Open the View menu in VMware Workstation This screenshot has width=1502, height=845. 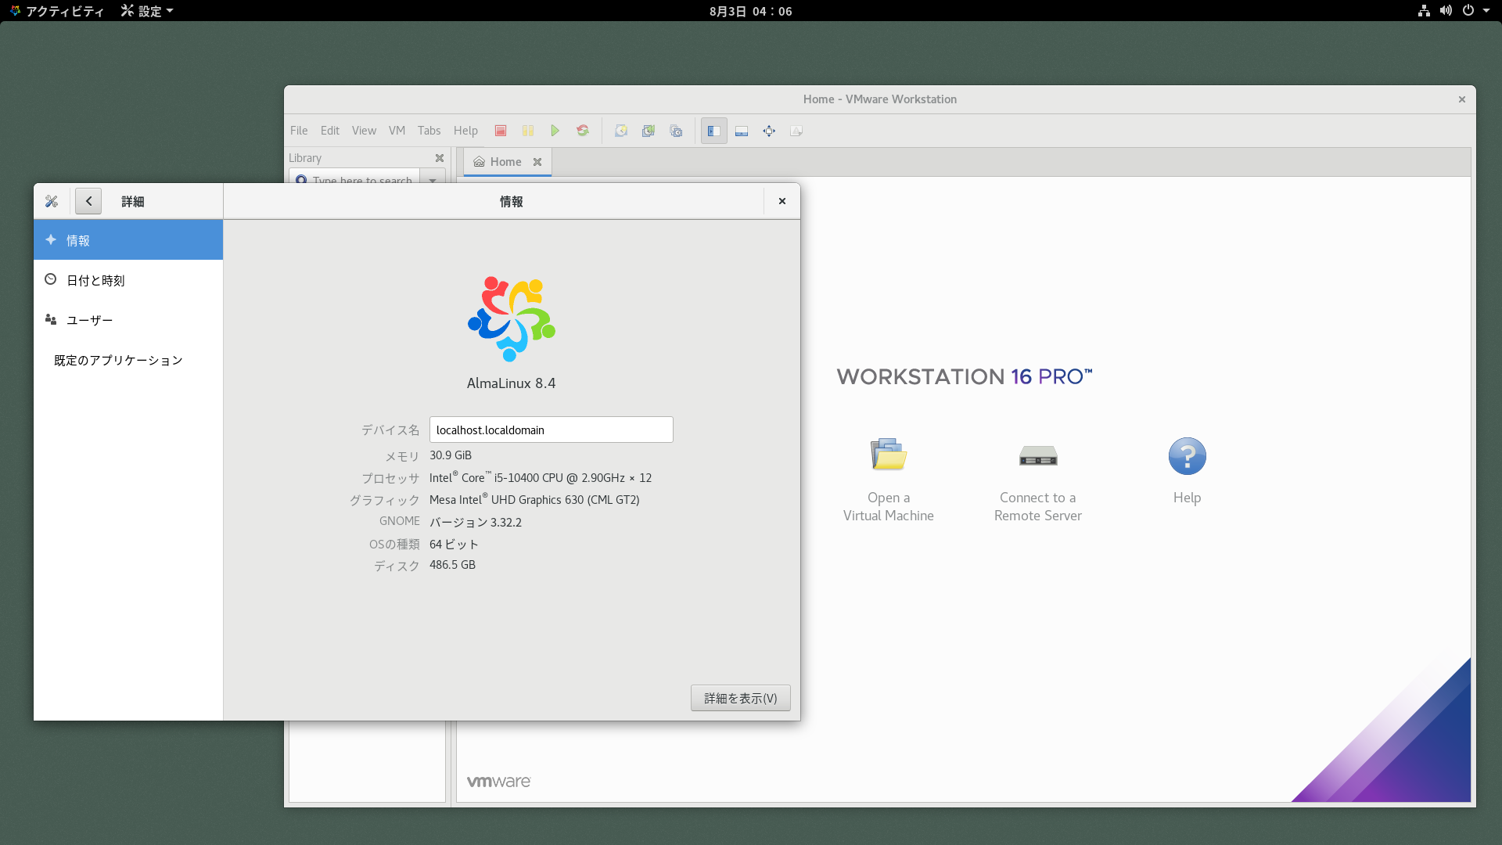click(364, 131)
